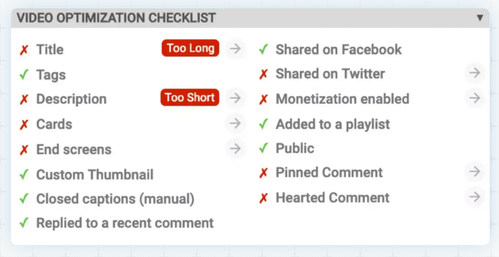Click the Public checklist item
The height and width of the screenshot is (257, 499).
[x=295, y=148]
